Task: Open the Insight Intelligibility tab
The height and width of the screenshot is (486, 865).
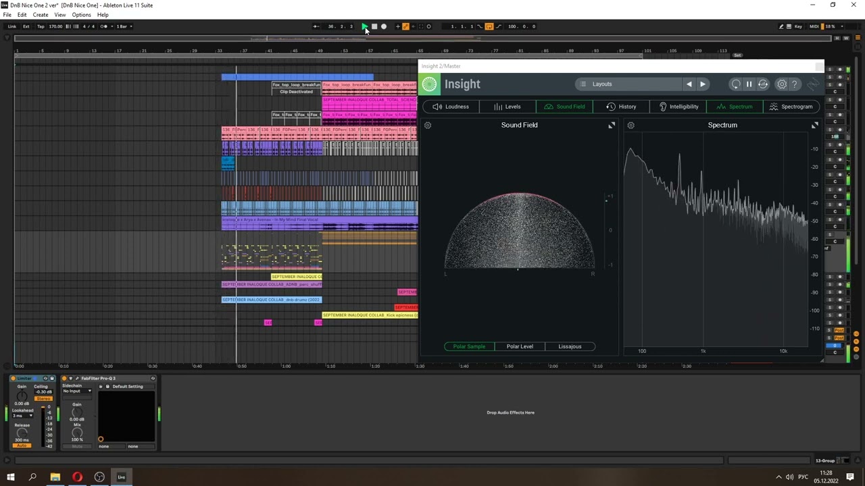Action: tap(678, 107)
